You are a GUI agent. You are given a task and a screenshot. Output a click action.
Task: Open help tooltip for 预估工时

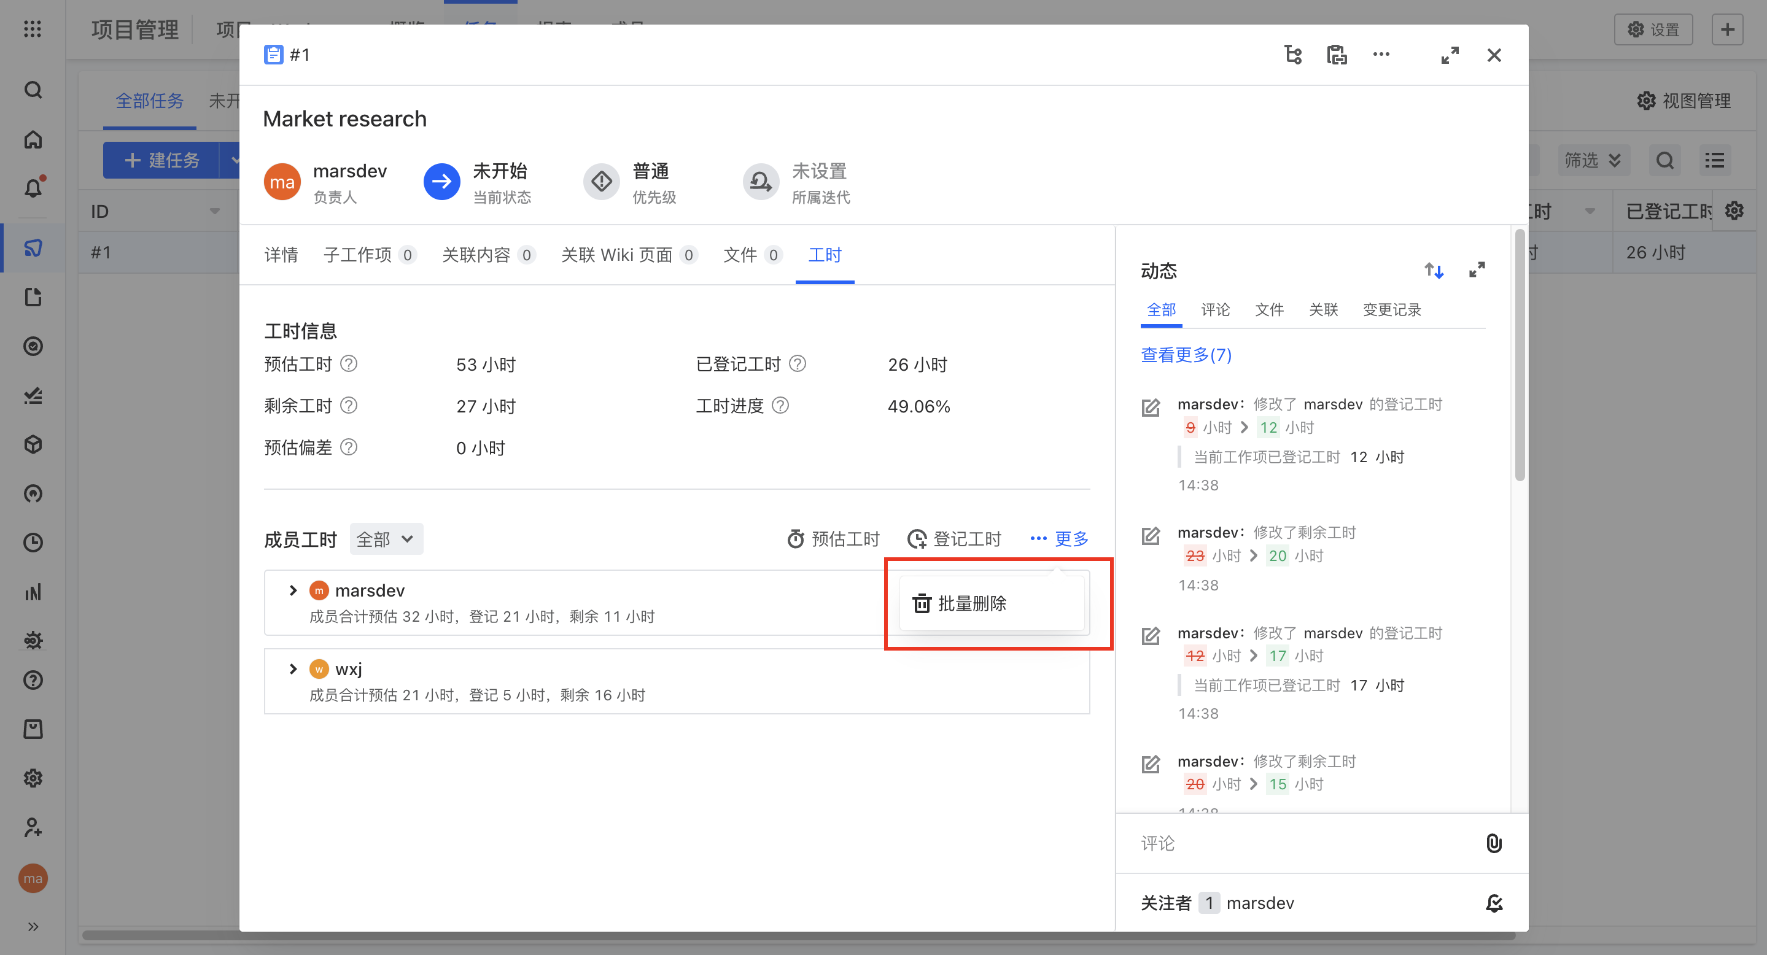point(349,363)
